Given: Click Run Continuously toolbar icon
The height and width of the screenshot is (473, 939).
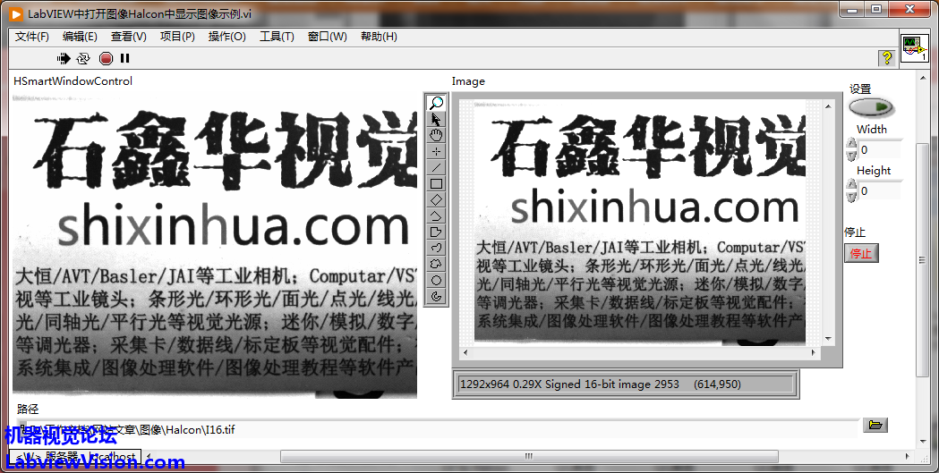Looking at the screenshot, I should pyautogui.click(x=83, y=59).
